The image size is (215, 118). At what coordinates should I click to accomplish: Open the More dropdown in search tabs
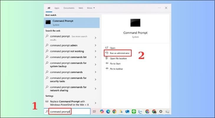[91, 8]
